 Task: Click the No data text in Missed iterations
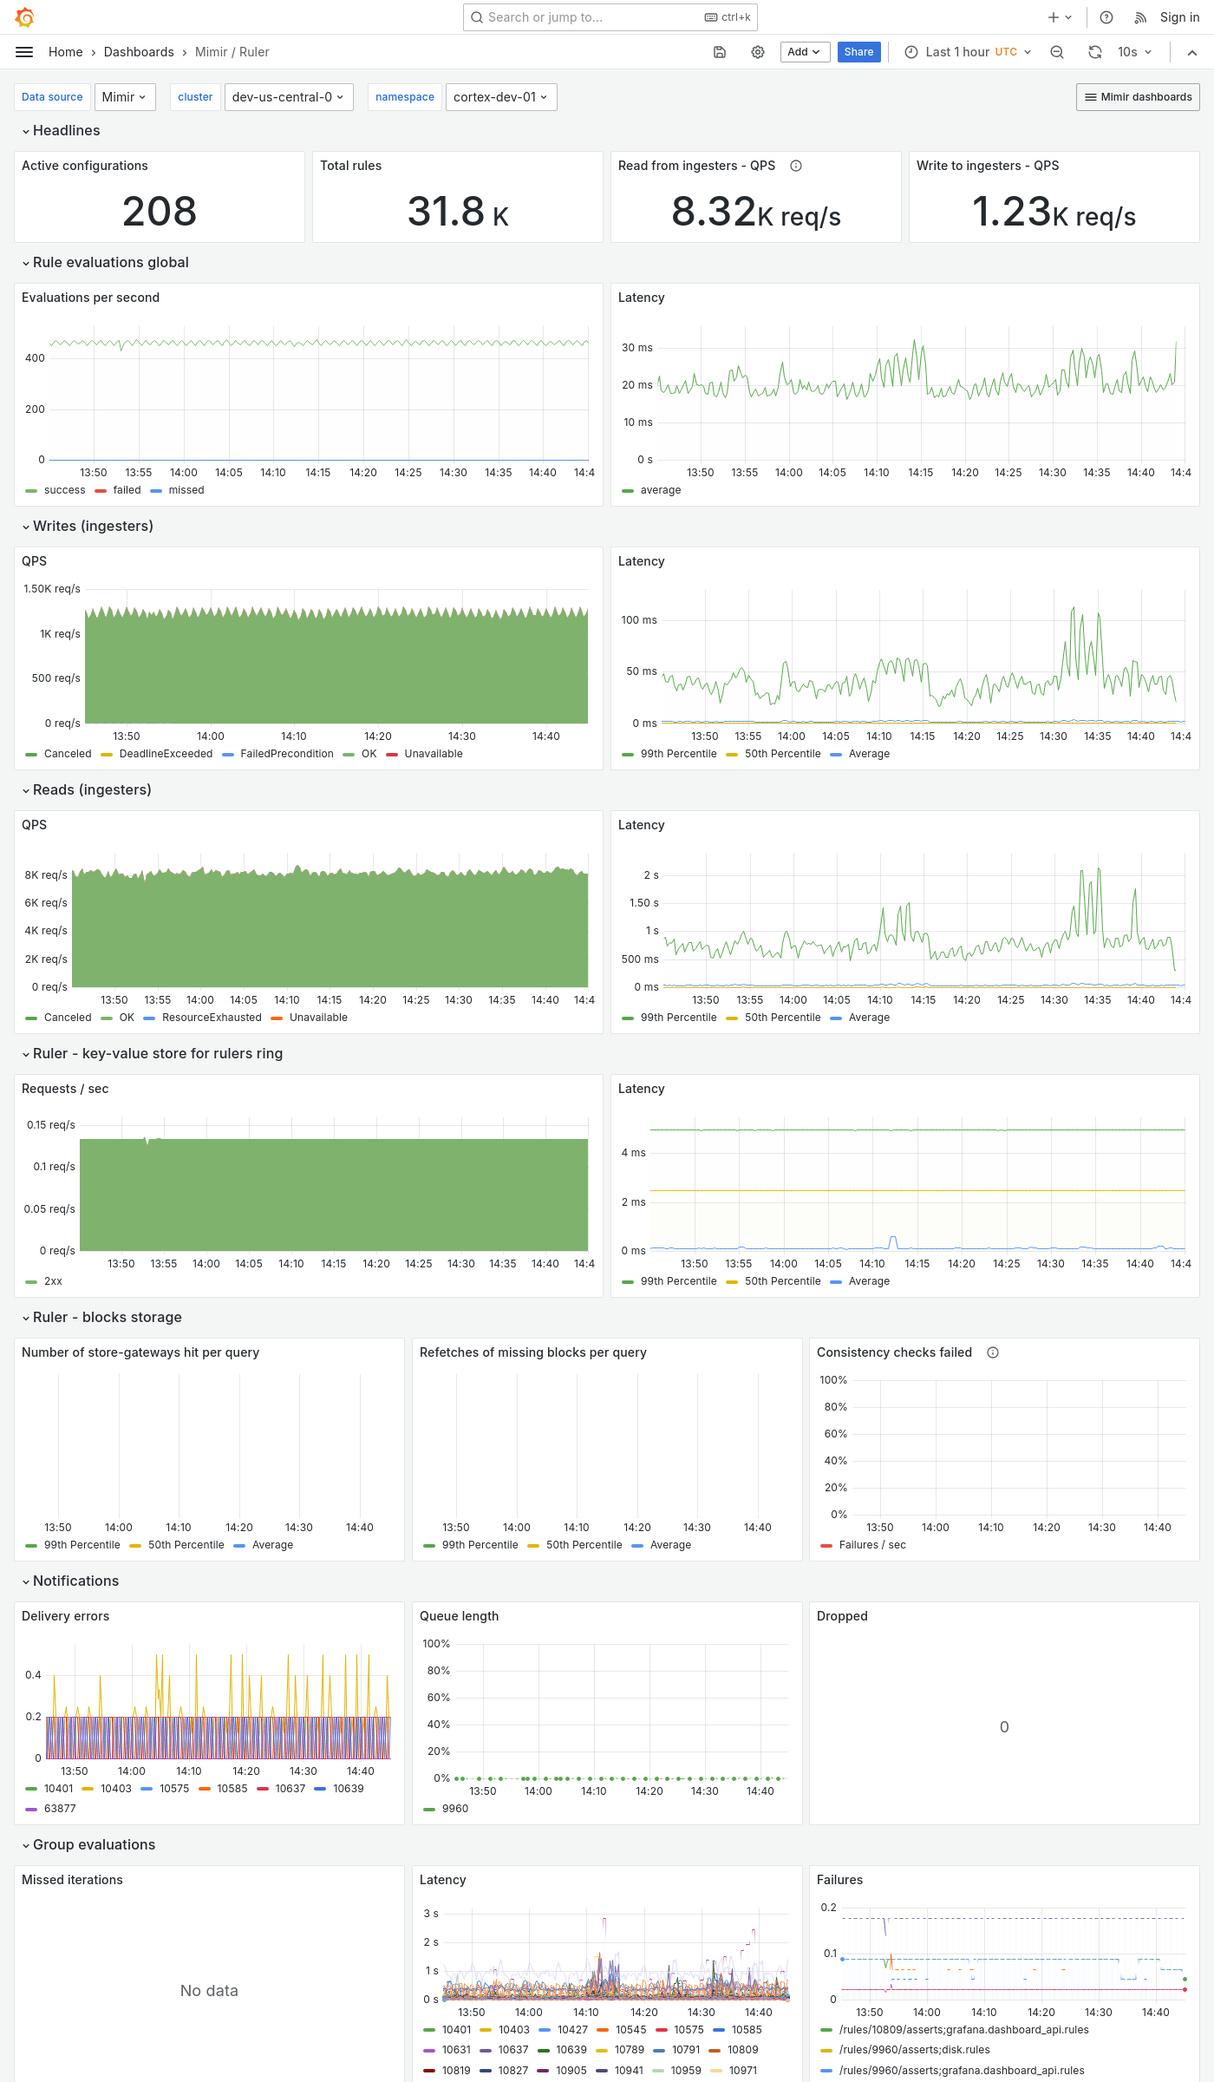click(x=209, y=1991)
